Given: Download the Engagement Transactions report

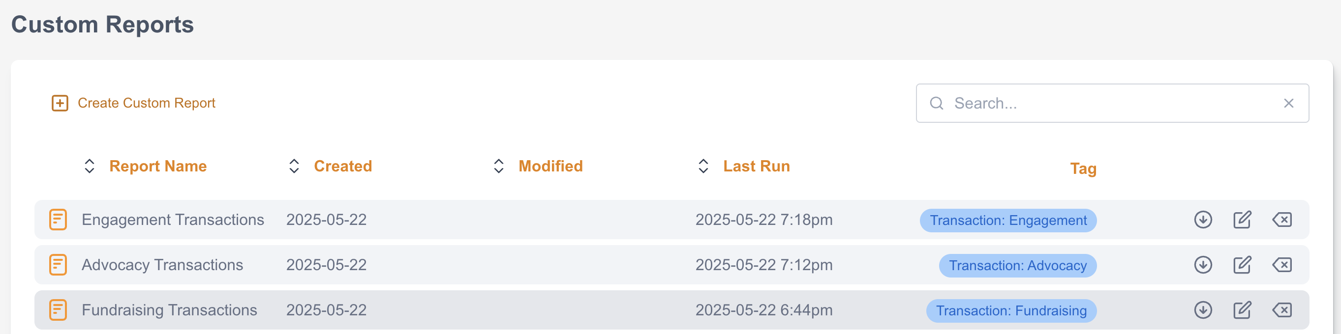Looking at the screenshot, I should (1203, 220).
